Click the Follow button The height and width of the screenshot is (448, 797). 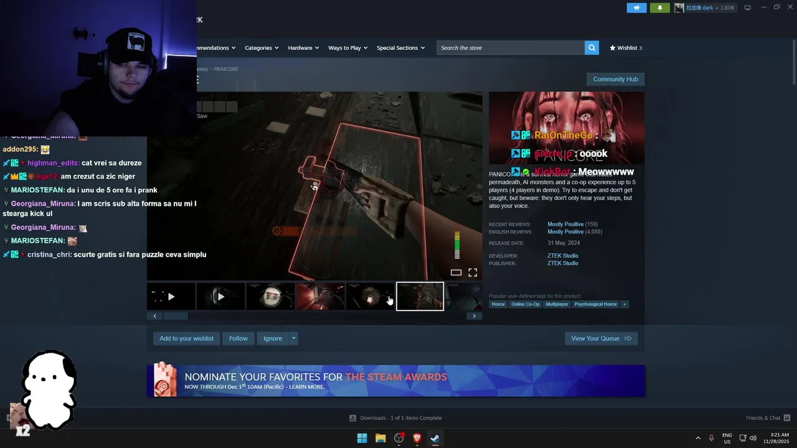[238, 338]
